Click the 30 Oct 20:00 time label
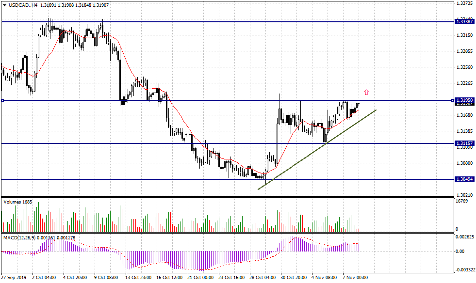 point(293,278)
